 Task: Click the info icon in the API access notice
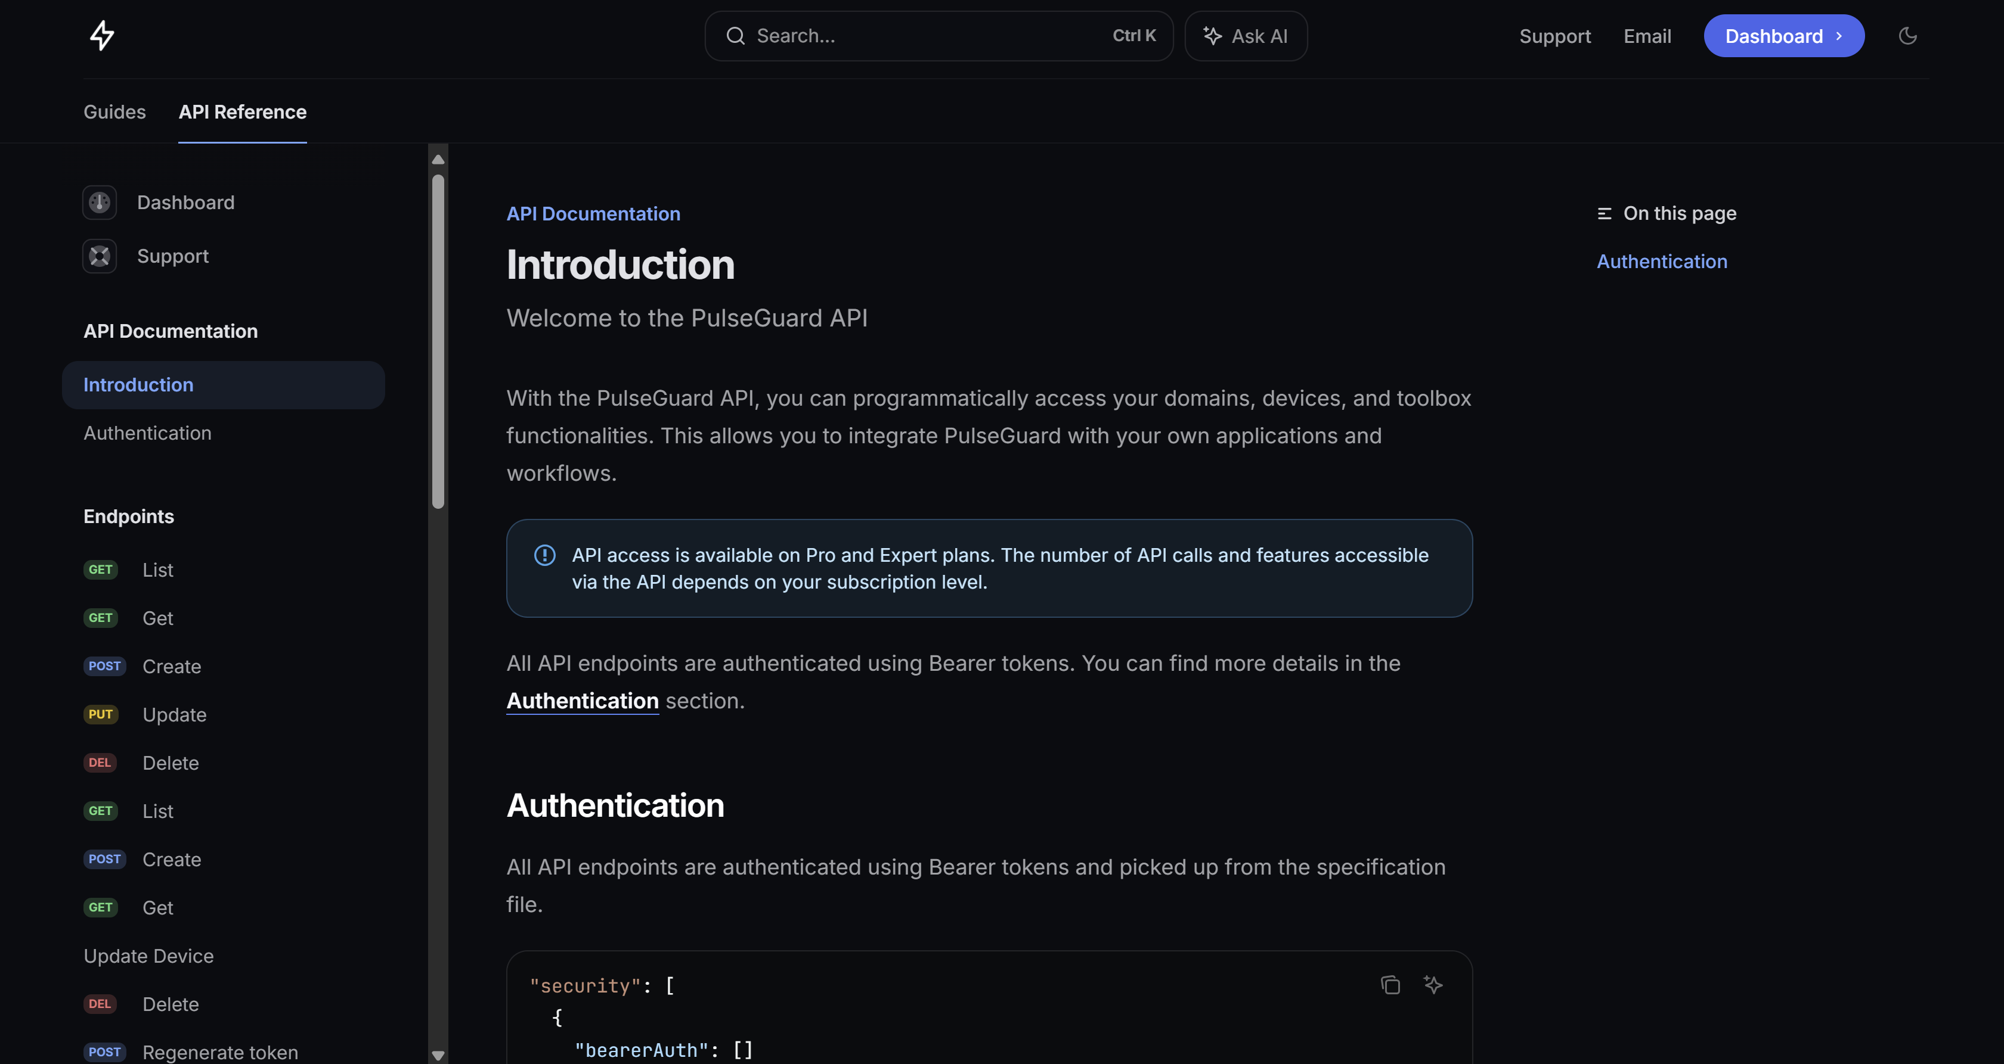(x=544, y=555)
